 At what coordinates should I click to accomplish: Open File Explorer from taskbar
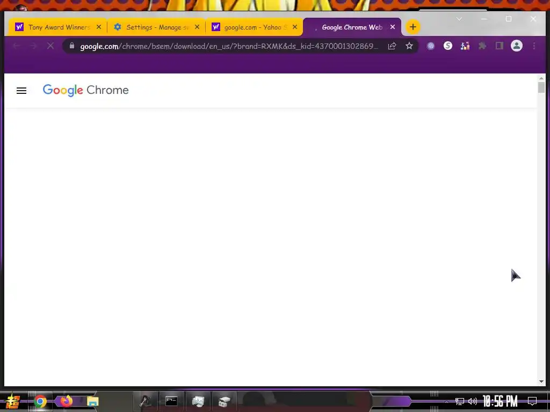92,401
